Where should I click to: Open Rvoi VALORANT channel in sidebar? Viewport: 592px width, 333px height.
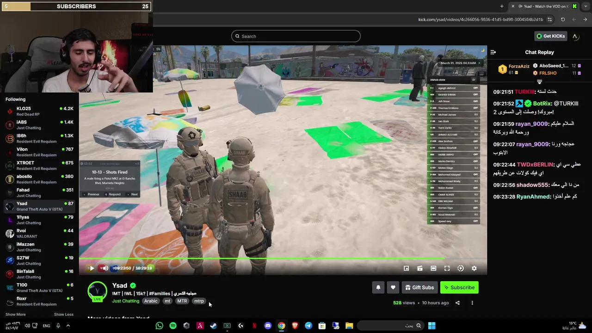click(x=39, y=234)
